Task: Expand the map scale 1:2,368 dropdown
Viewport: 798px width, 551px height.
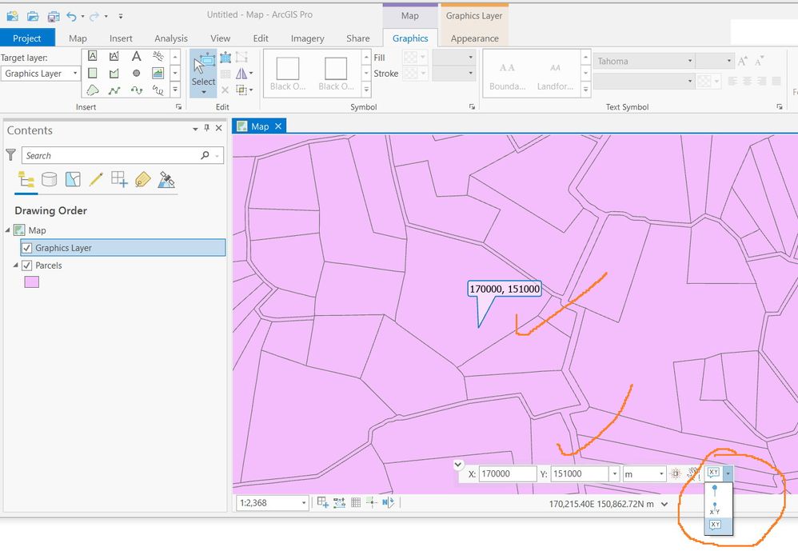Action: click(304, 503)
